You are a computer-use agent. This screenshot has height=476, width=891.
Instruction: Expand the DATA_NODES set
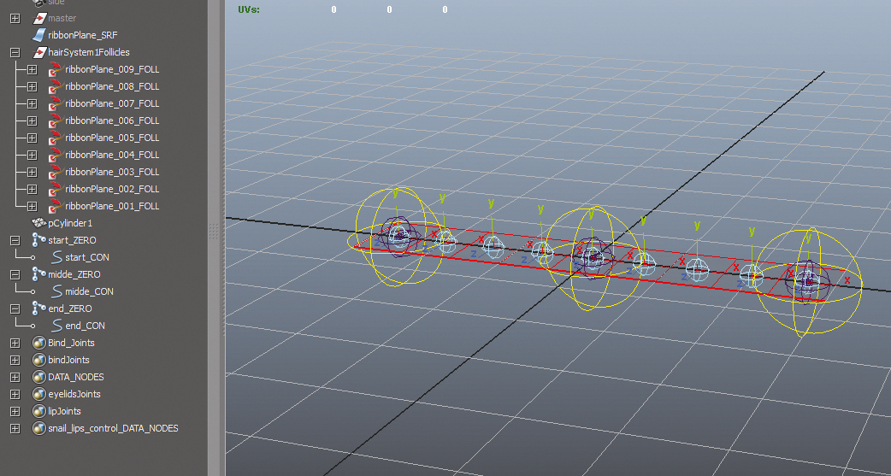(x=15, y=377)
